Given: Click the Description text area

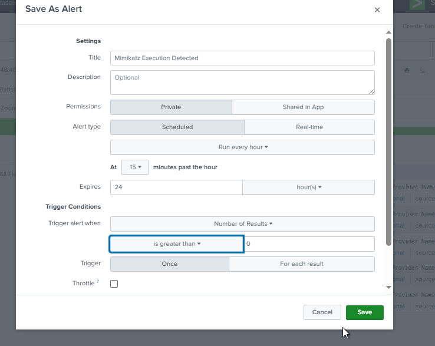Looking at the screenshot, I should (242, 83).
